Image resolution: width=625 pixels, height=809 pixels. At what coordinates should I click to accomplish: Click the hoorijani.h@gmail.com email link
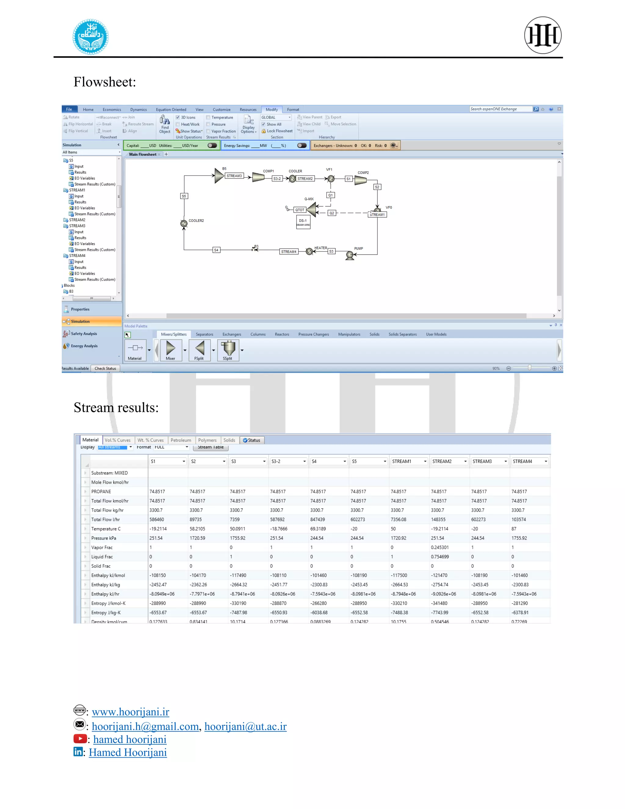[146, 726]
